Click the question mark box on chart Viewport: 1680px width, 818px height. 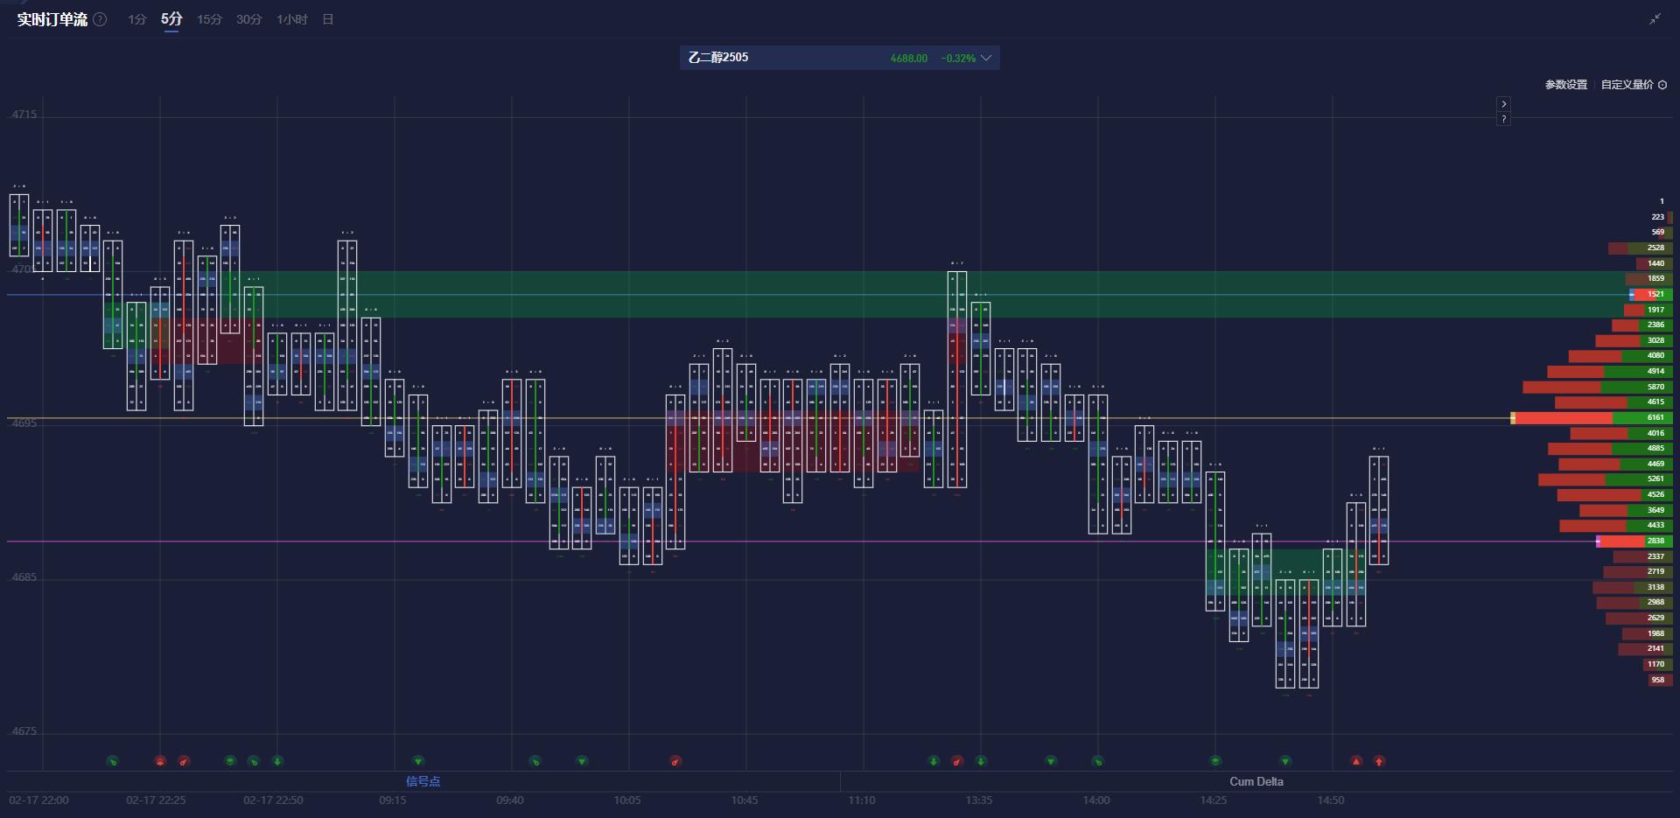(x=1503, y=119)
